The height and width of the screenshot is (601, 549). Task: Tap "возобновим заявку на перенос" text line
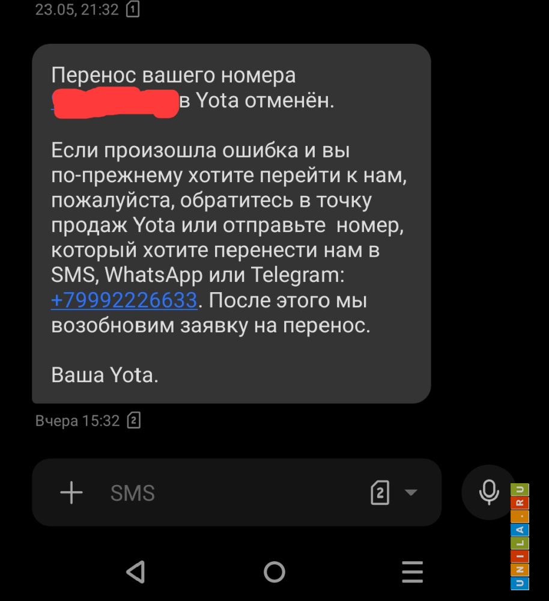pos(211,325)
